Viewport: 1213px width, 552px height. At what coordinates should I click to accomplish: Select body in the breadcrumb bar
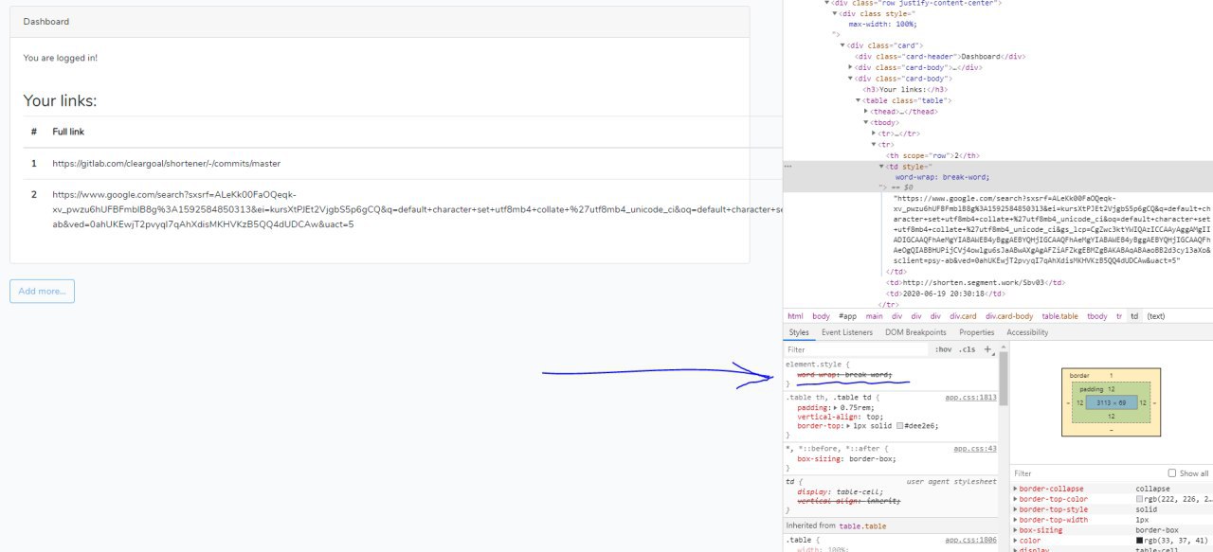pyautogui.click(x=821, y=316)
